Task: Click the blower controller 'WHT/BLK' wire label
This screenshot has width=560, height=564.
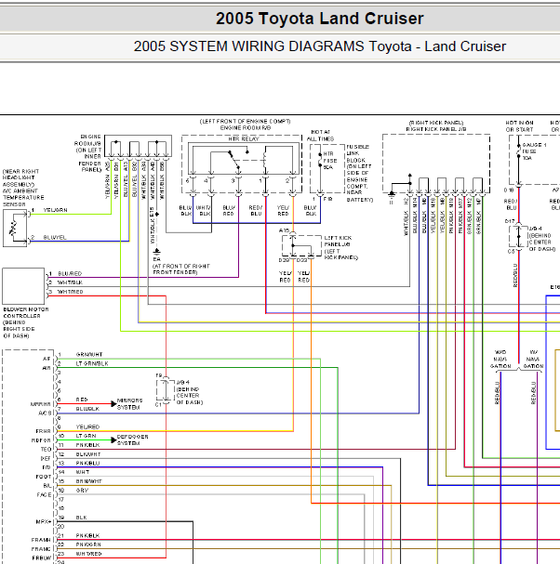Action: (70, 282)
